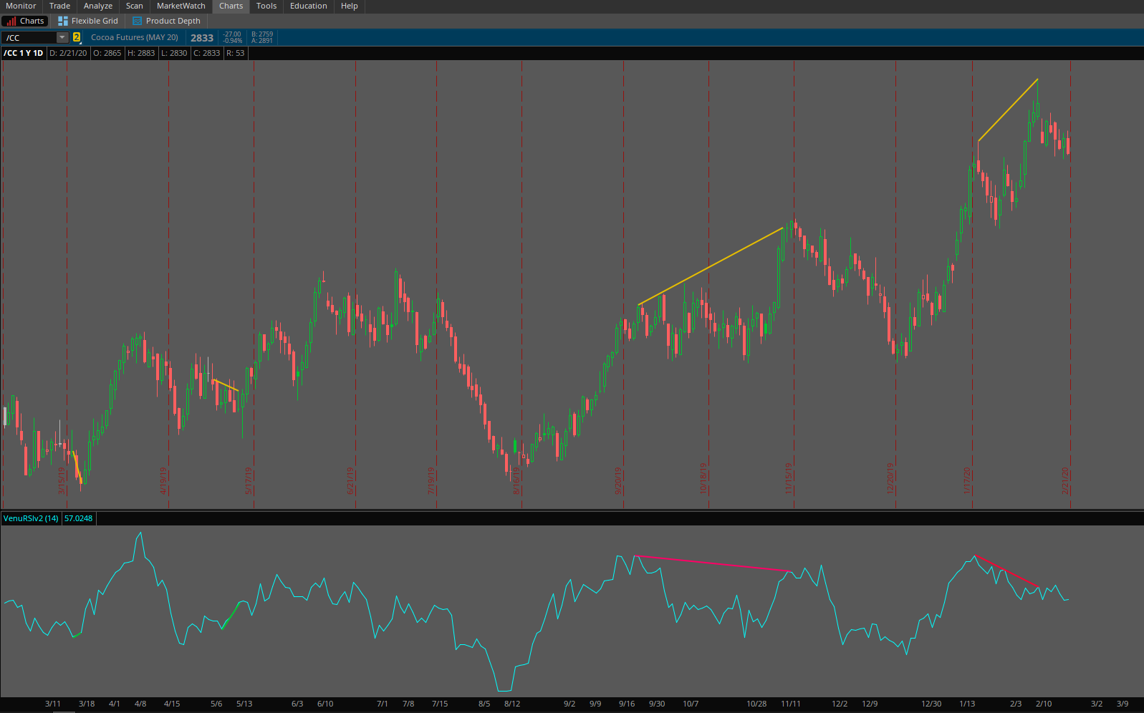Image resolution: width=1144 pixels, height=713 pixels.
Task: Click the 8/12 date on the time axis
Action: tap(512, 704)
